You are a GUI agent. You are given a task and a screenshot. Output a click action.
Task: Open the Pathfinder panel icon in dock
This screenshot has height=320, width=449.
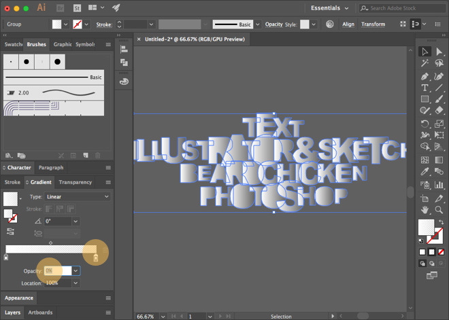point(124,63)
